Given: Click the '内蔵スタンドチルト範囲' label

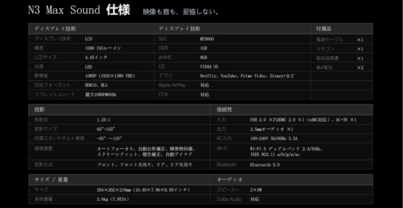Looking at the screenshot, I should tap(60, 138).
